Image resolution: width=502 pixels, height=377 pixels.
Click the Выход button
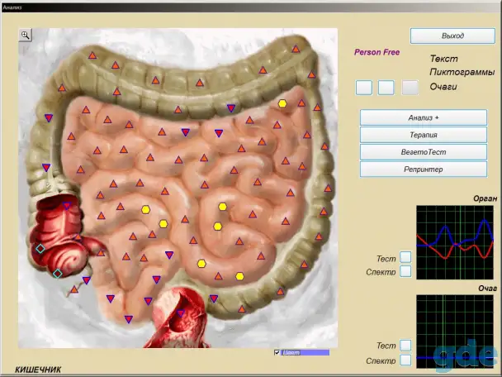pos(452,36)
